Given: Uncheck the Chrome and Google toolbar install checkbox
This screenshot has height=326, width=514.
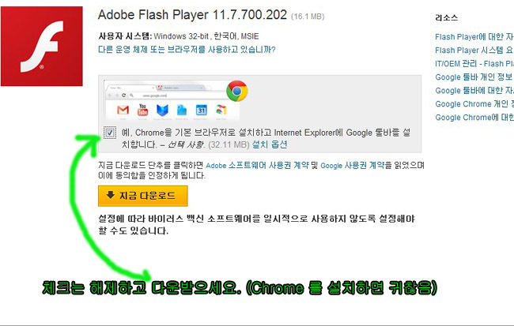Looking at the screenshot, I should (110, 133).
